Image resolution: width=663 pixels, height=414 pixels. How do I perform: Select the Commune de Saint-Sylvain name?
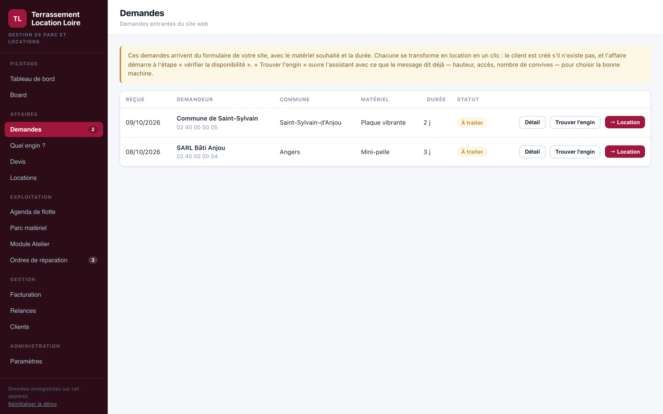pyautogui.click(x=217, y=118)
